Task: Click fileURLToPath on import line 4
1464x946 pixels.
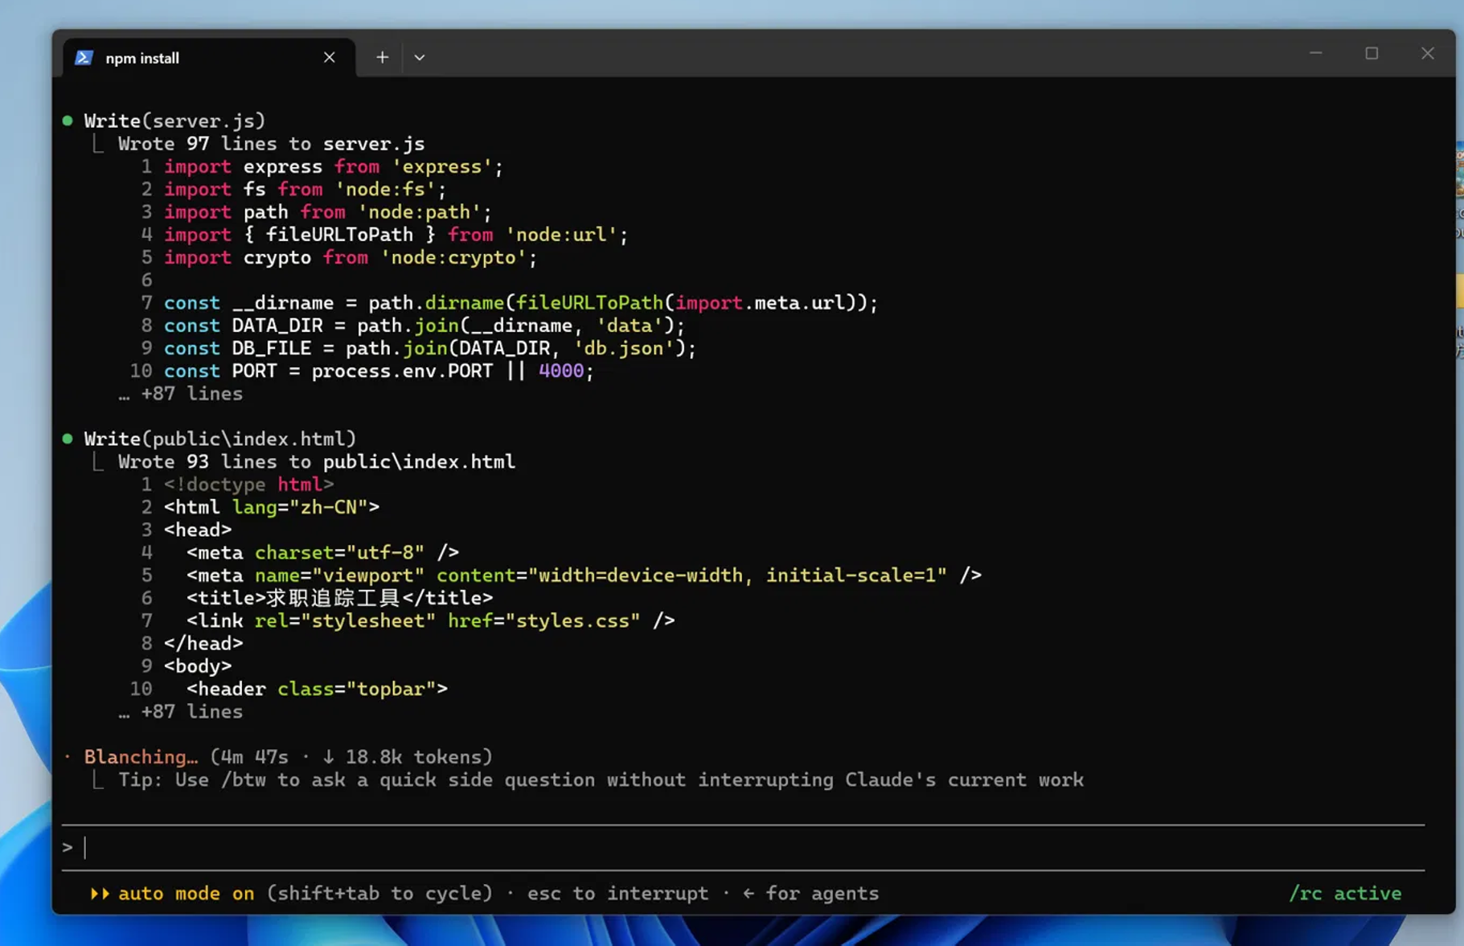Action: pos(339,235)
